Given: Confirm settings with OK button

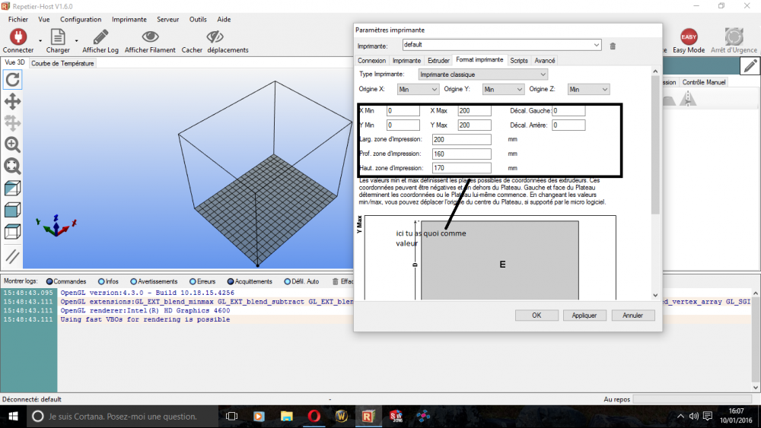Looking at the screenshot, I should click(x=537, y=315).
